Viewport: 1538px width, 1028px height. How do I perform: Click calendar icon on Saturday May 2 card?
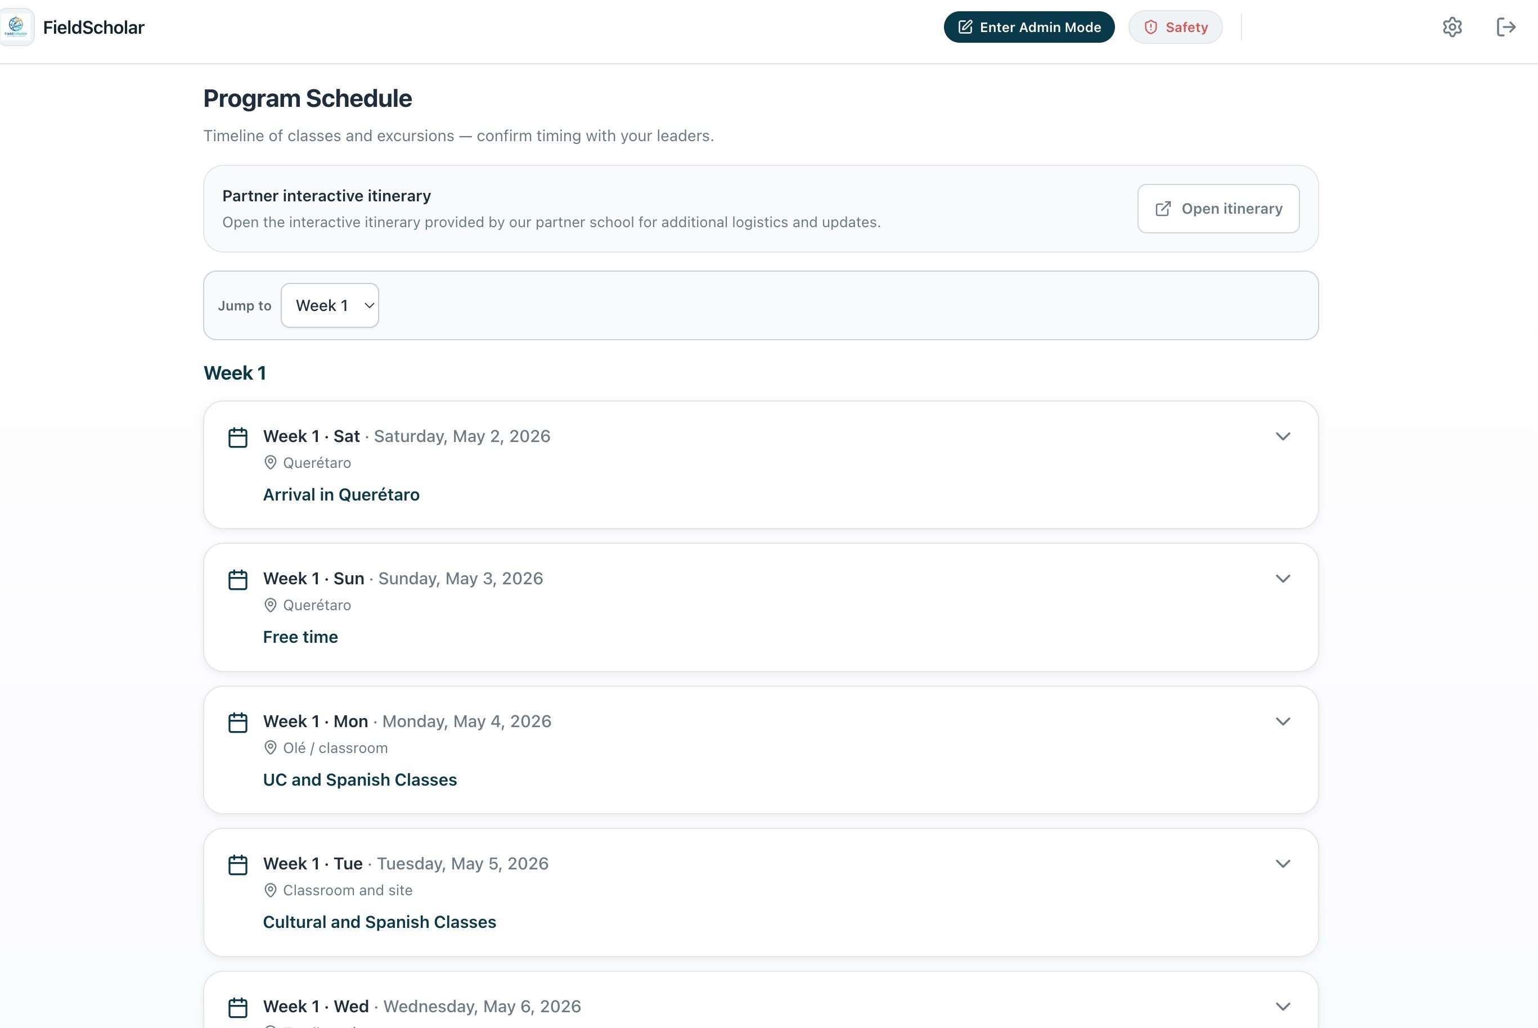237,438
